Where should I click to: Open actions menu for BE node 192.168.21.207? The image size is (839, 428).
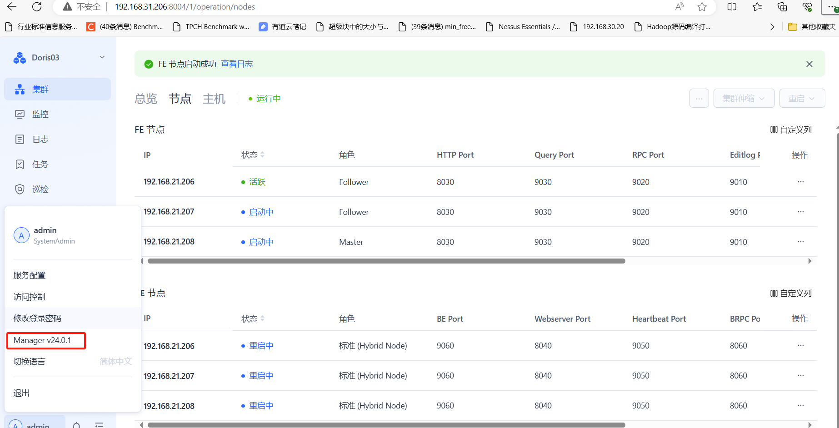click(801, 375)
